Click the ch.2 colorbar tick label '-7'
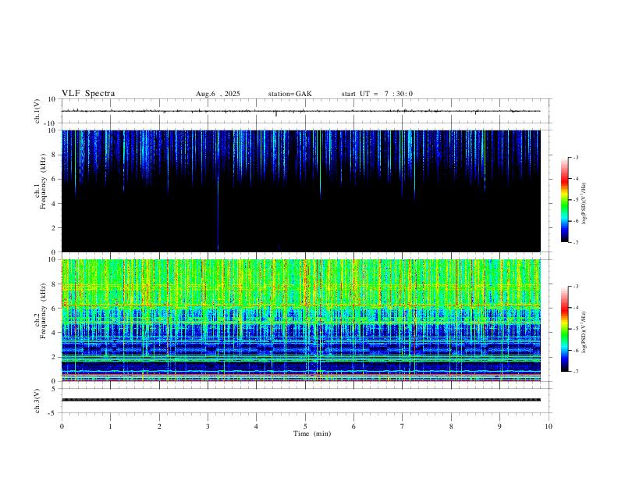 (576, 372)
